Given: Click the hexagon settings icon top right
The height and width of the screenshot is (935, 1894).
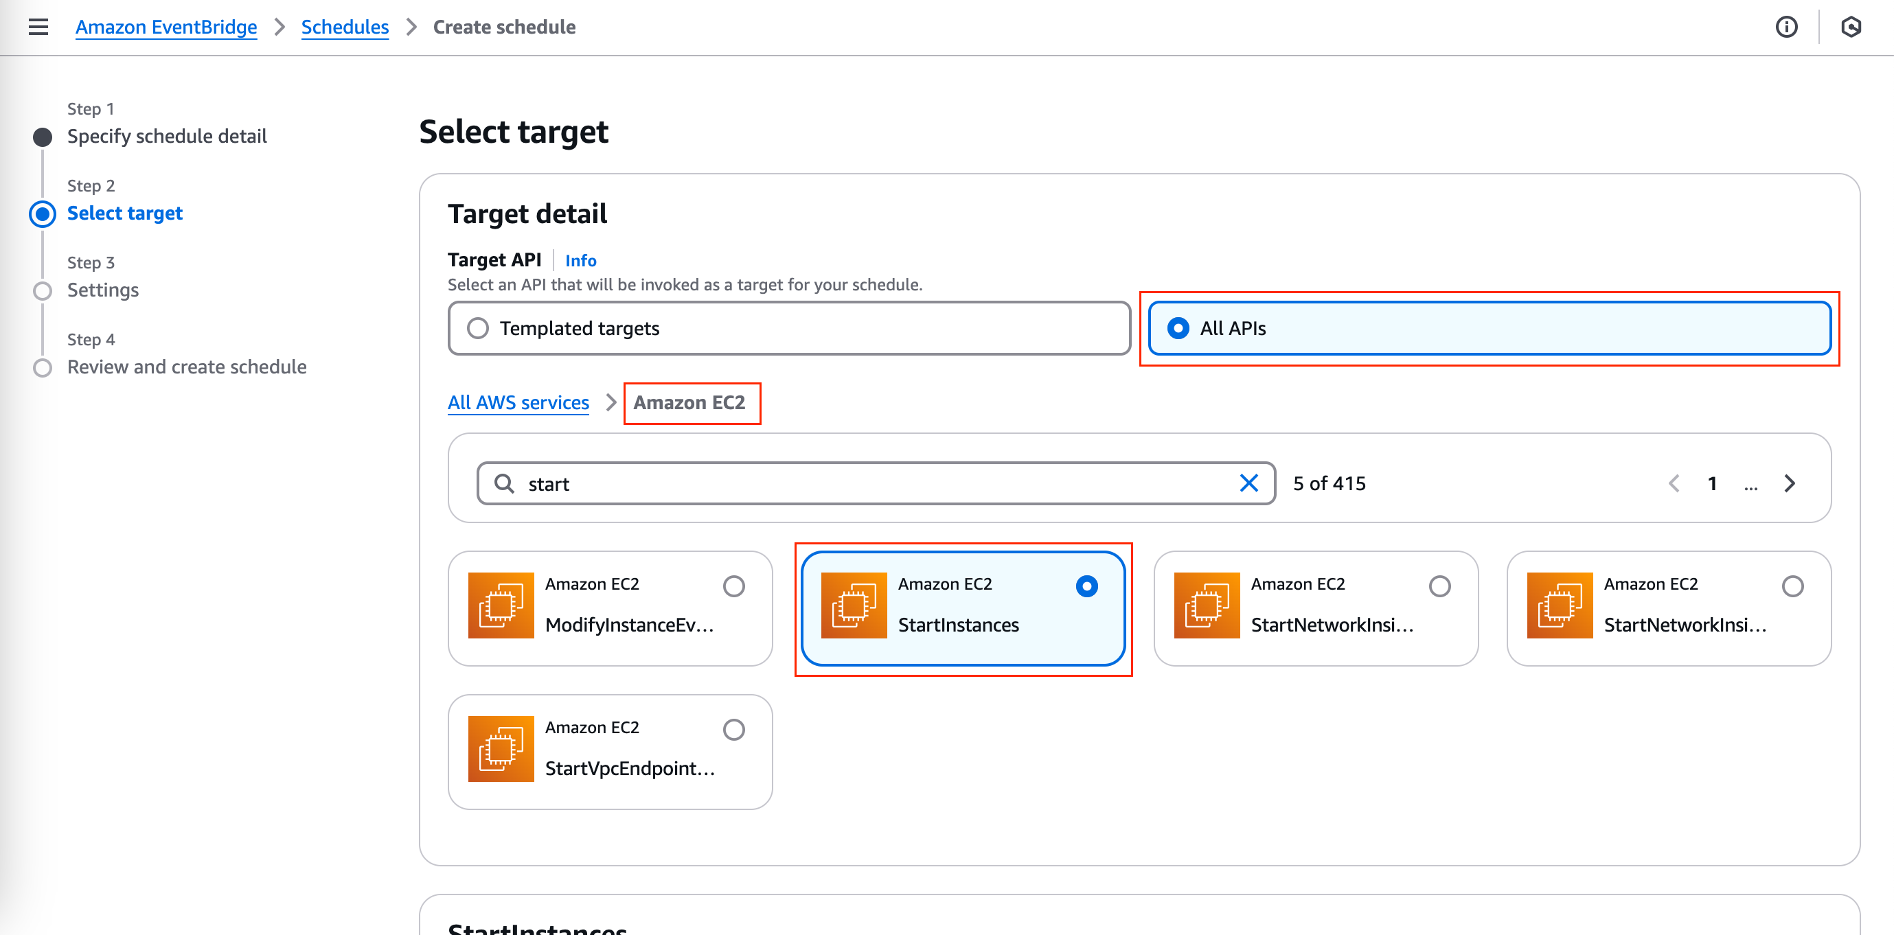Looking at the screenshot, I should 1851,27.
